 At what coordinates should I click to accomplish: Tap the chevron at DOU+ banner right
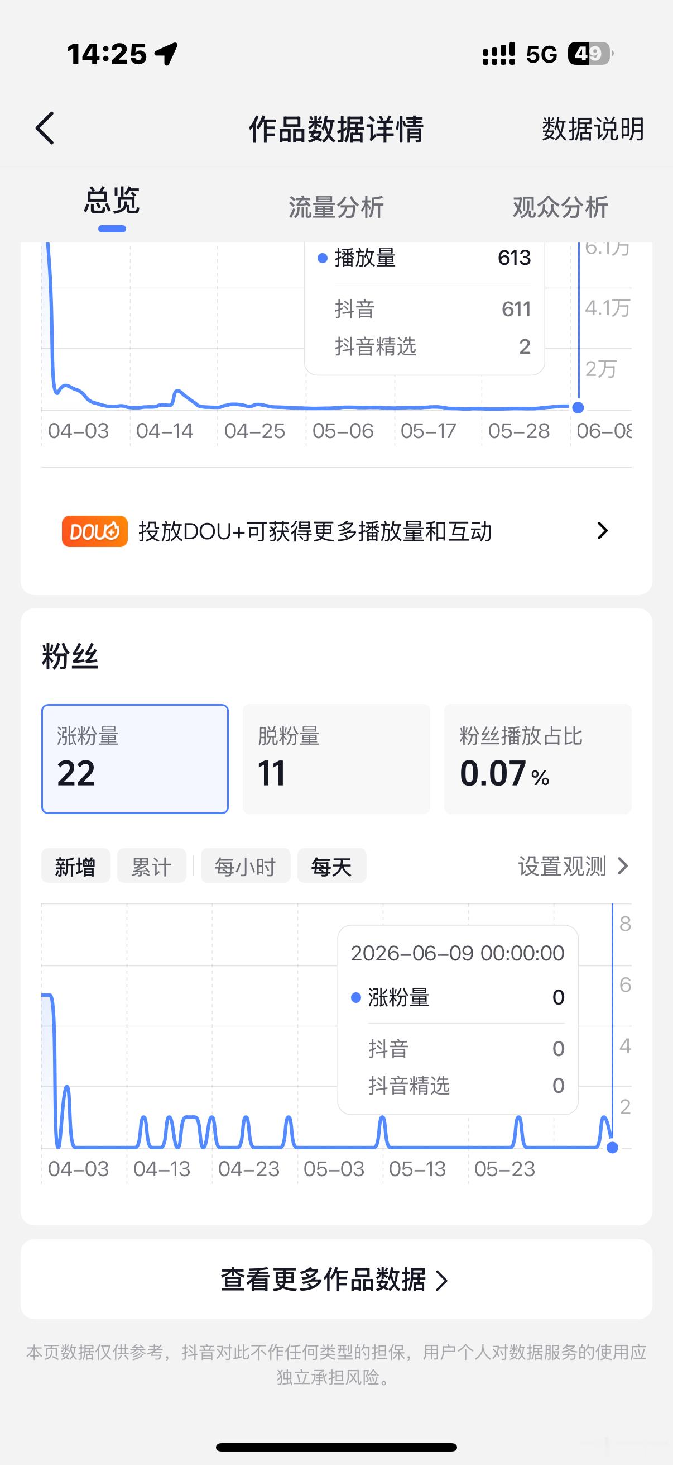603,531
